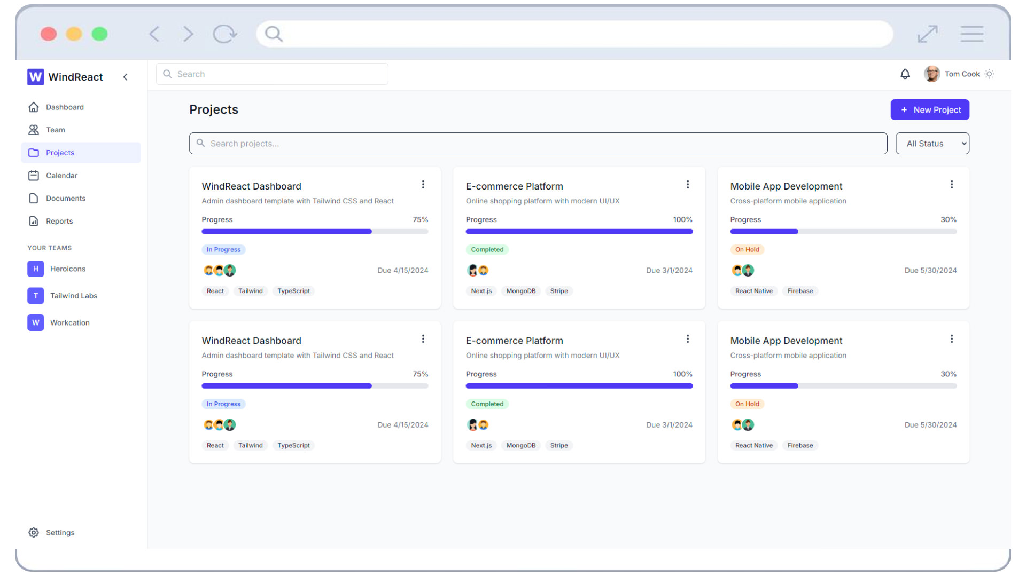This screenshot has height=576, width=1026.
Task: Reload the browser page
Action: pyautogui.click(x=224, y=34)
